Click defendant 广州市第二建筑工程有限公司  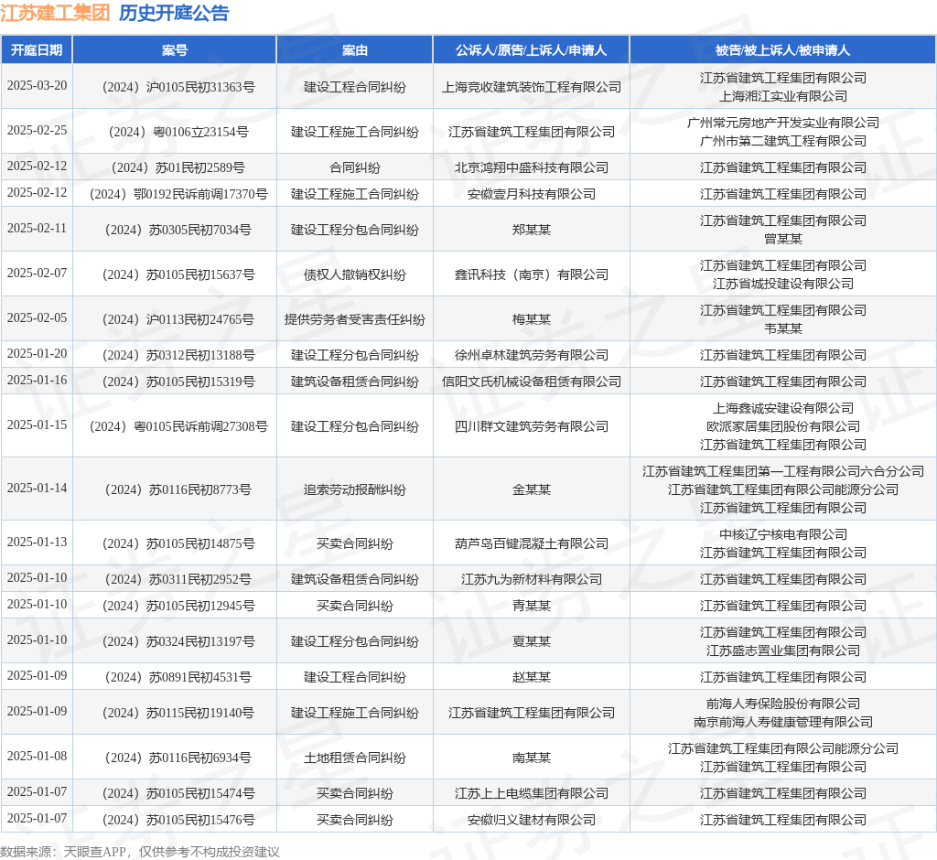tap(783, 141)
